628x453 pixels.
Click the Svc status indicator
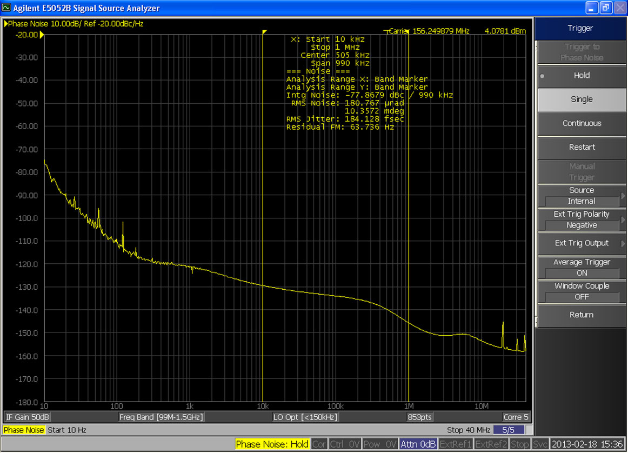(540, 443)
